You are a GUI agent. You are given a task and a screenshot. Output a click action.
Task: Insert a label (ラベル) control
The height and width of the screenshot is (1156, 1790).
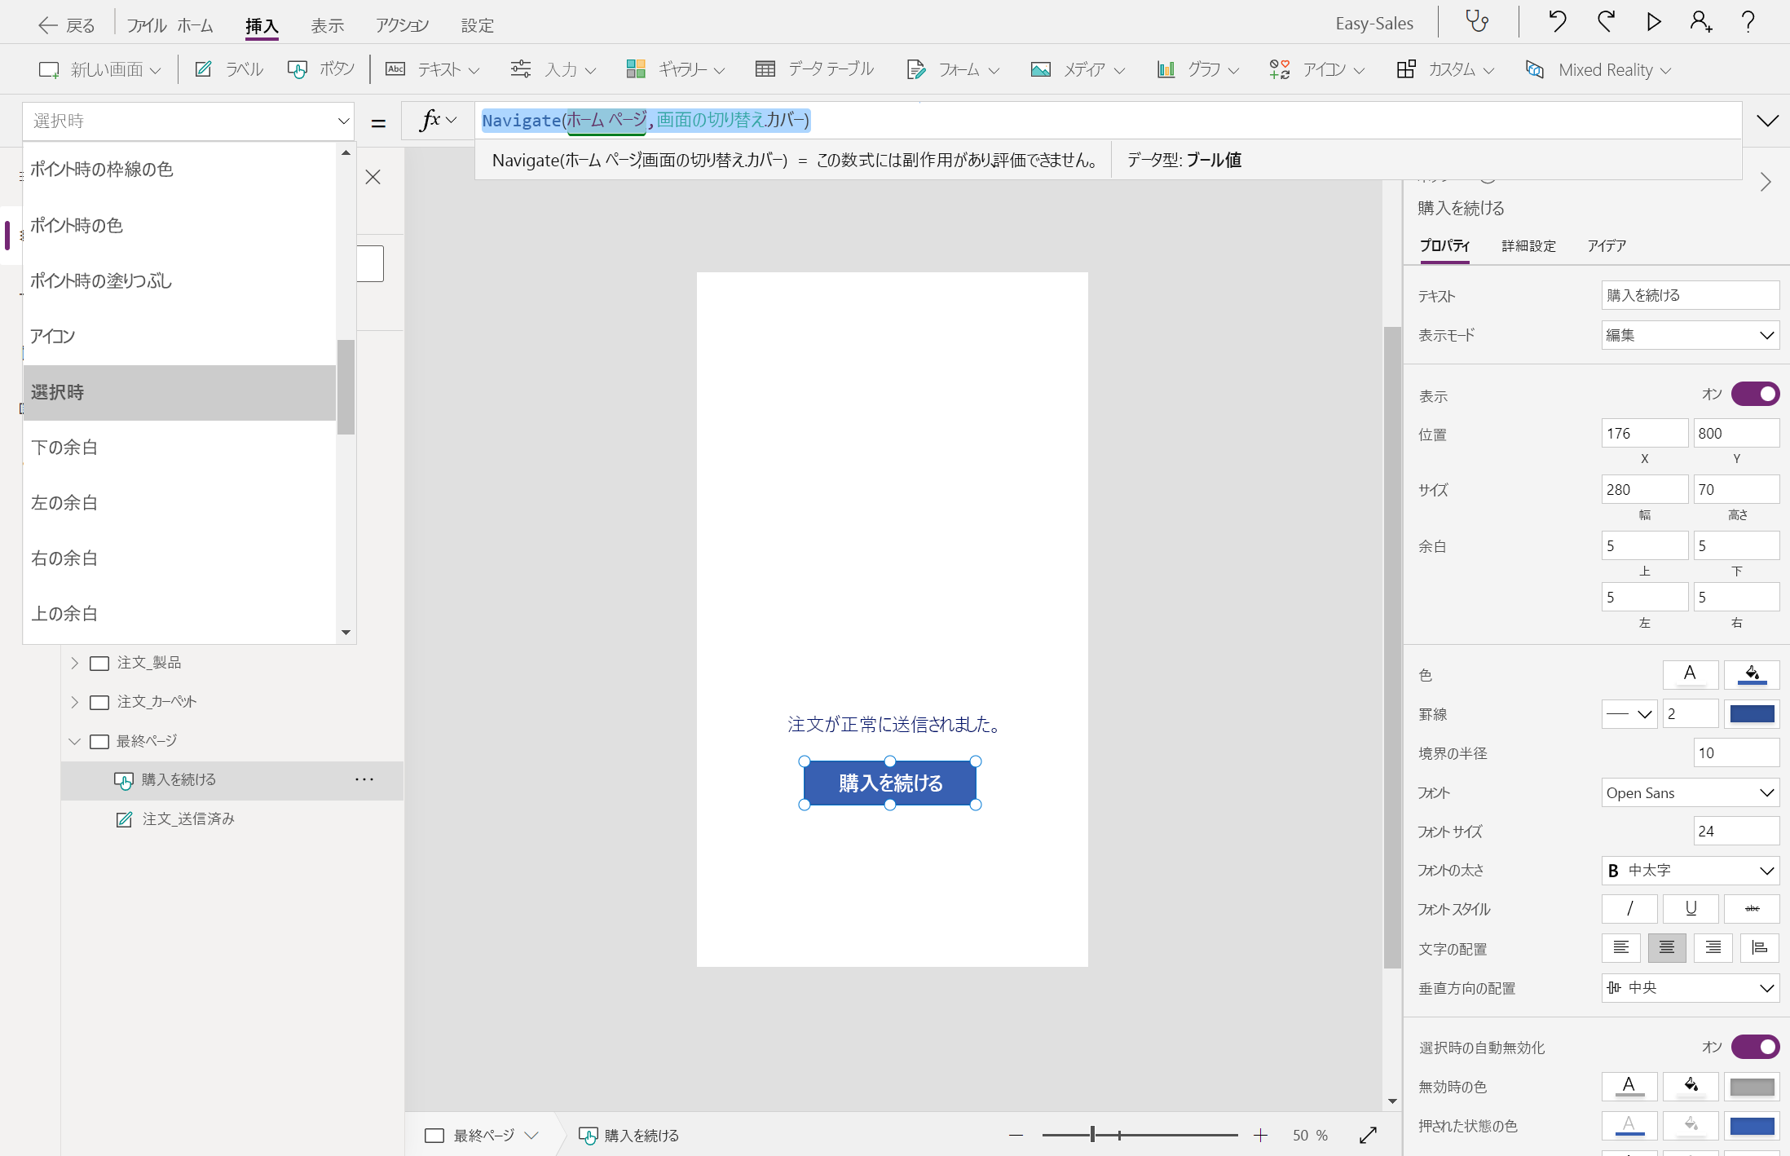pyautogui.click(x=229, y=69)
